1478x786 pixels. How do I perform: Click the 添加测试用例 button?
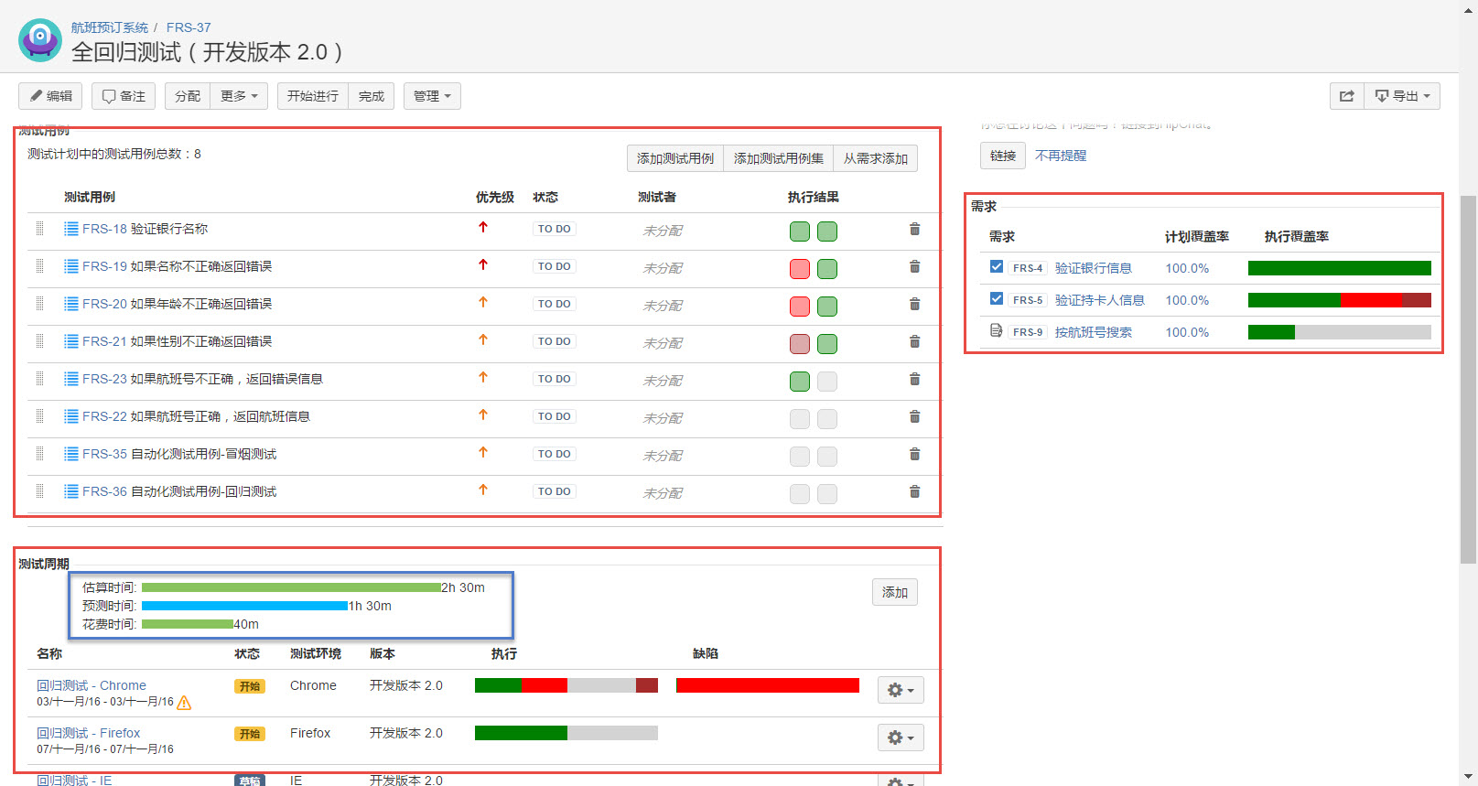click(674, 158)
